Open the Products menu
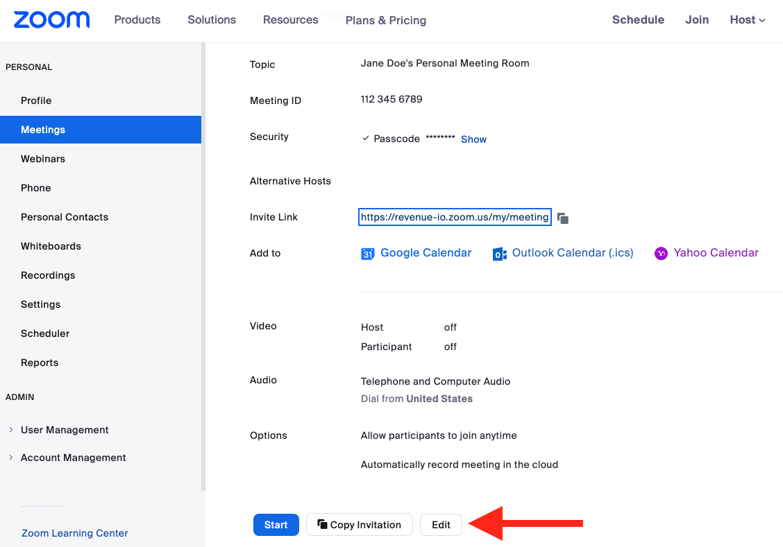The width and height of the screenshot is (783, 547). 137,20
